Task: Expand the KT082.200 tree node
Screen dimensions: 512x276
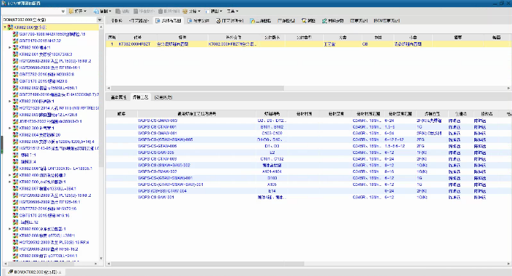Action: click(9, 101)
